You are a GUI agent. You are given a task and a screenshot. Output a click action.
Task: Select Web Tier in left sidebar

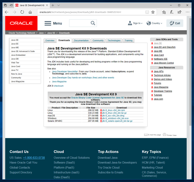25,63
